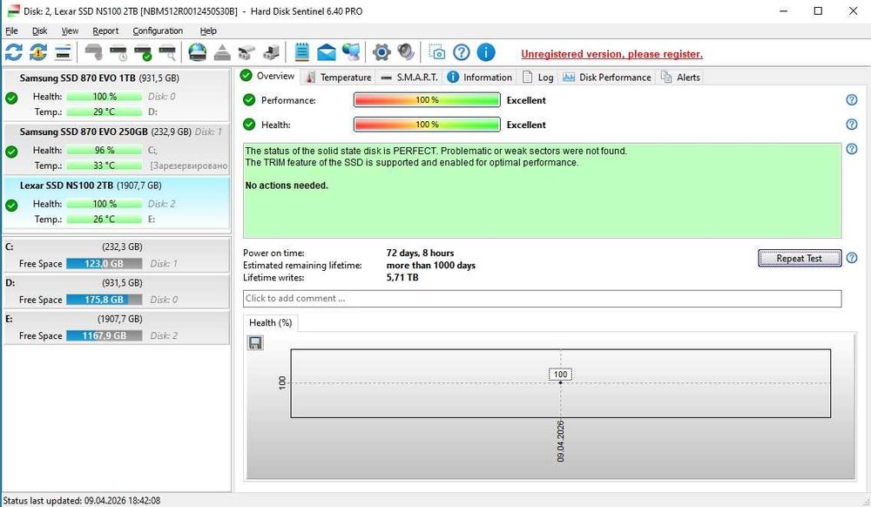Click the disk with globe toolbar icon
This screenshot has height=507, width=871.
(x=197, y=53)
